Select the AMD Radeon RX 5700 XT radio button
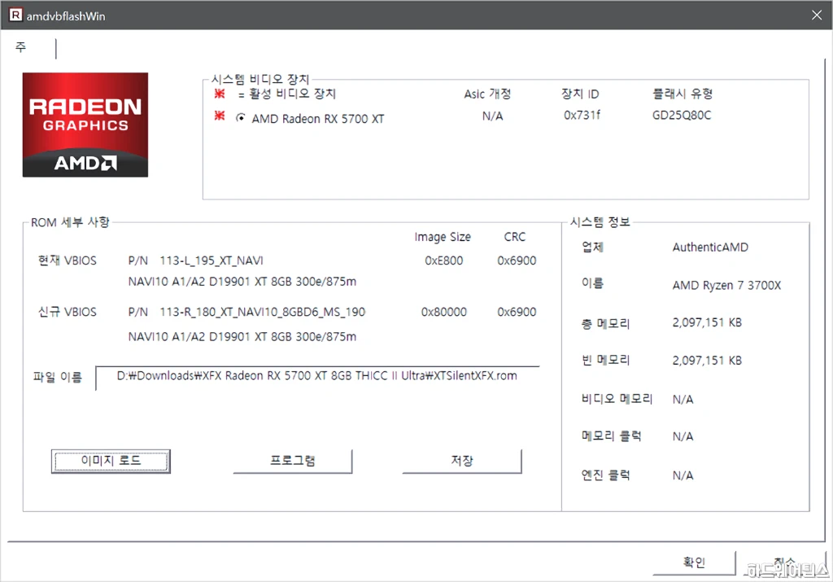This screenshot has height=582, width=833. tap(241, 118)
